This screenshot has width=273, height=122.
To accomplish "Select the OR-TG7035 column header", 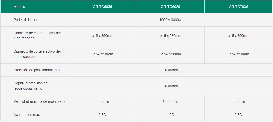I will pyautogui.click(x=238, y=7).
